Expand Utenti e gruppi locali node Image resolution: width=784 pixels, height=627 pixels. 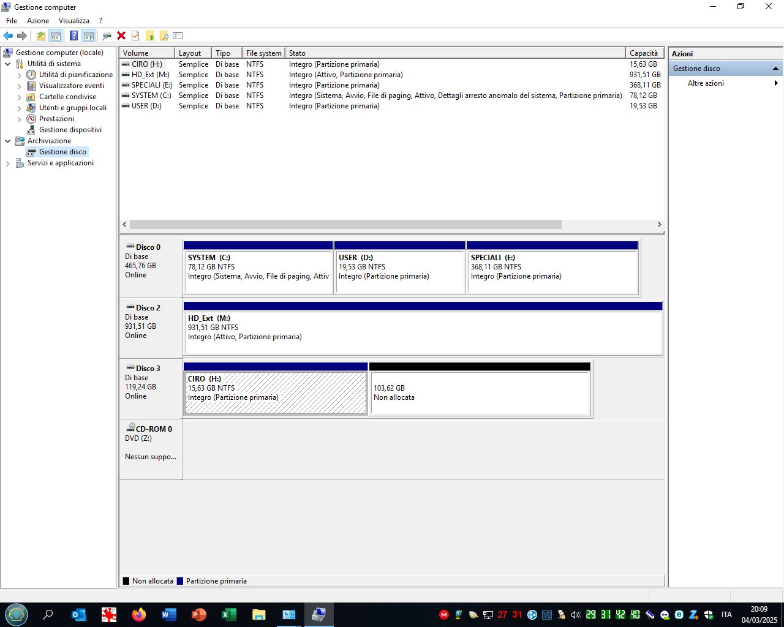(x=19, y=108)
